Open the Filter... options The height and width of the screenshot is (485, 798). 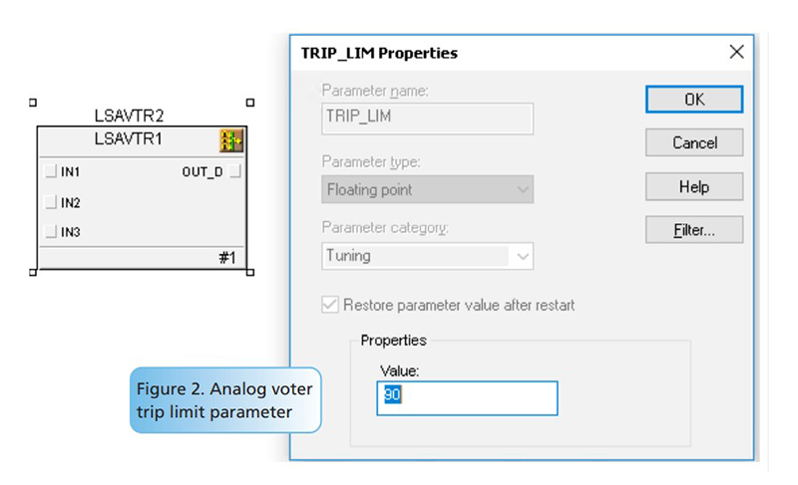[x=693, y=230]
